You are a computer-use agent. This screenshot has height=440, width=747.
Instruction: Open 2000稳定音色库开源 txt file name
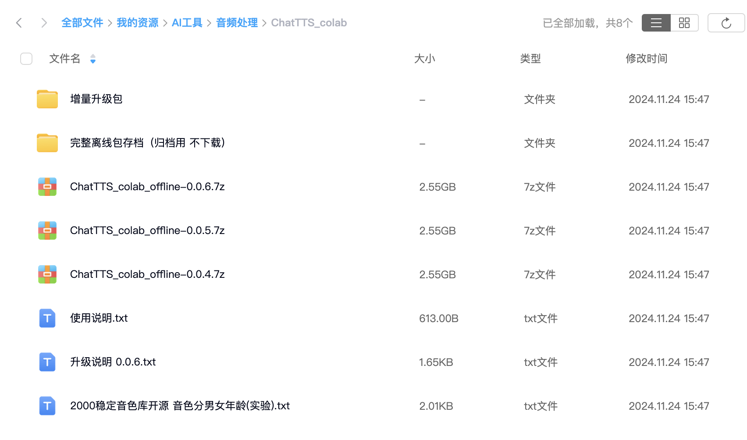(180, 406)
